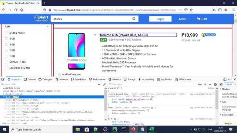The height and width of the screenshot is (133, 237).
Task: Collapse the Grid section in Layout
Action: 221,102
